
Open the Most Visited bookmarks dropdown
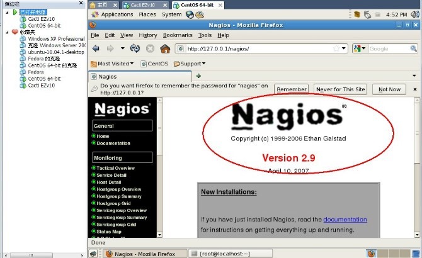click(x=112, y=64)
